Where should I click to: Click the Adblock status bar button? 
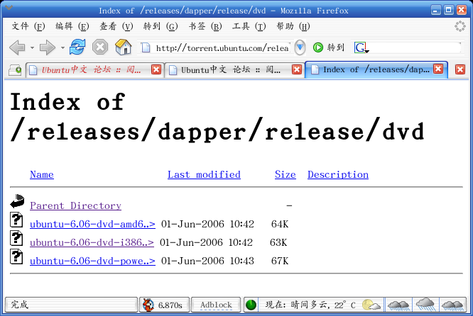[x=216, y=305]
